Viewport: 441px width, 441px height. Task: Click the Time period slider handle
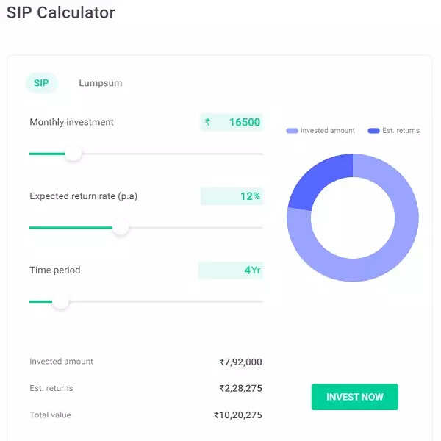pyautogui.click(x=60, y=301)
